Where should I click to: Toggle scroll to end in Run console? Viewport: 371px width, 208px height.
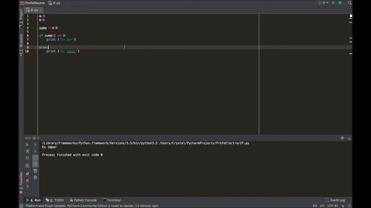[35, 164]
